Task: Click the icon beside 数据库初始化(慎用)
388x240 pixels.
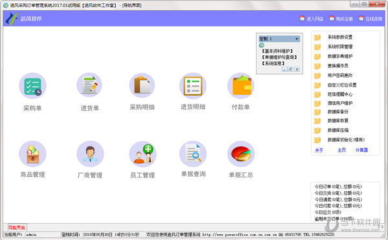Action: pos(318,140)
